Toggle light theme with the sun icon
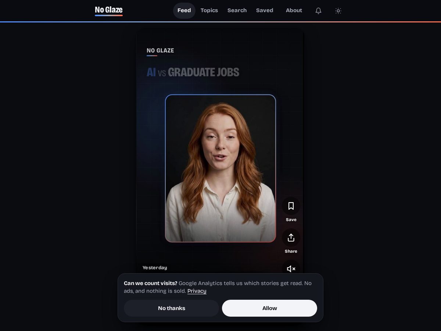Image resolution: width=441 pixels, height=331 pixels. [338, 11]
